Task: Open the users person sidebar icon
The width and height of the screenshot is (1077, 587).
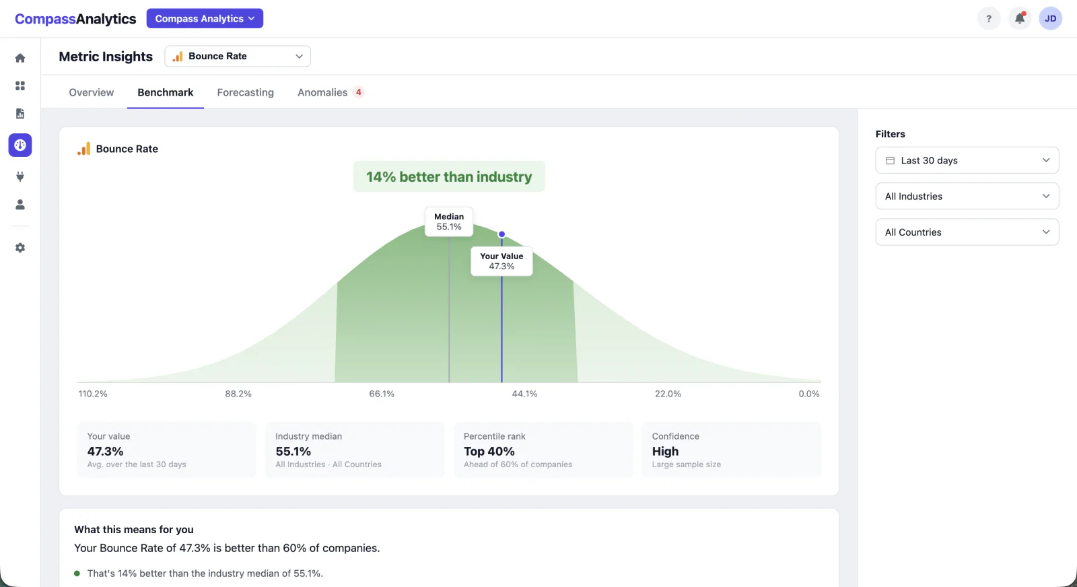Action: pyautogui.click(x=20, y=205)
